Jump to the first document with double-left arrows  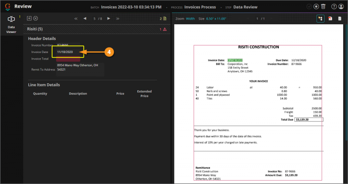coord(76,19)
